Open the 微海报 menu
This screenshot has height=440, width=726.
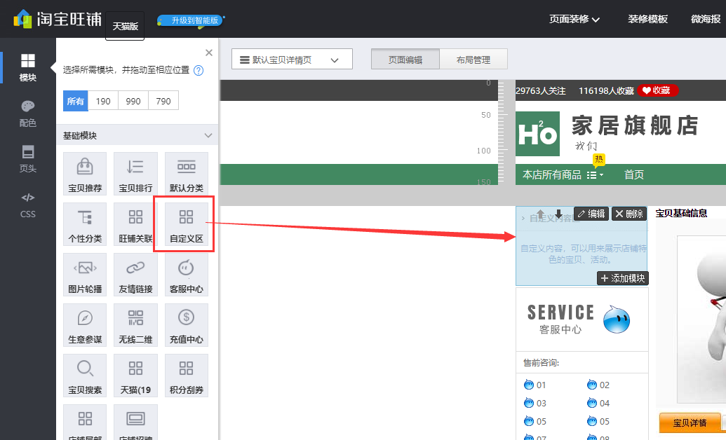pyautogui.click(x=706, y=19)
